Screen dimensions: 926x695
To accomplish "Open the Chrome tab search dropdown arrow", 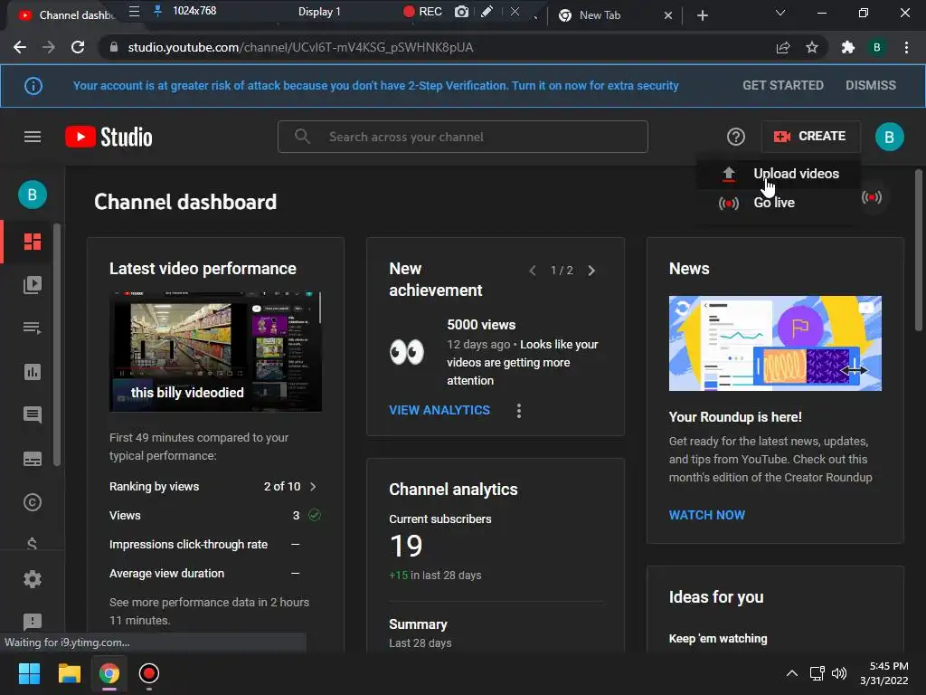I will (780, 13).
